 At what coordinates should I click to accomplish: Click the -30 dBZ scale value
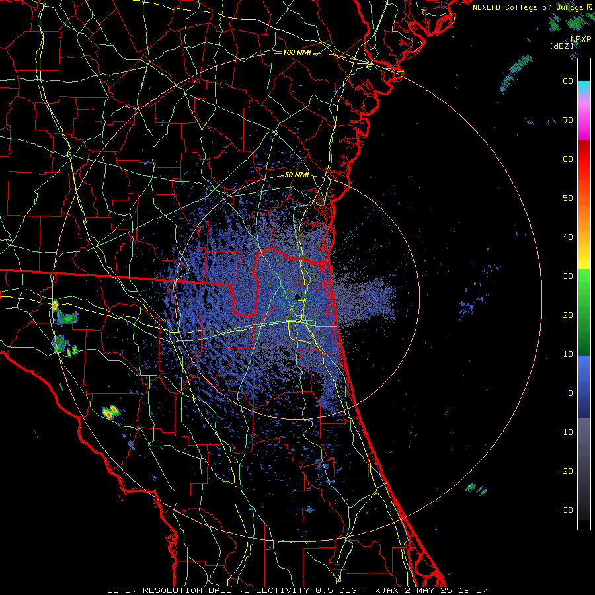(565, 510)
